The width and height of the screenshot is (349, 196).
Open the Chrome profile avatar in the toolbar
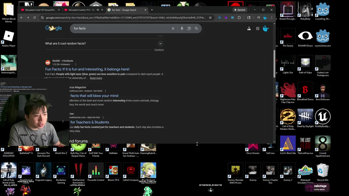pyautogui.click(x=265, y=18)
